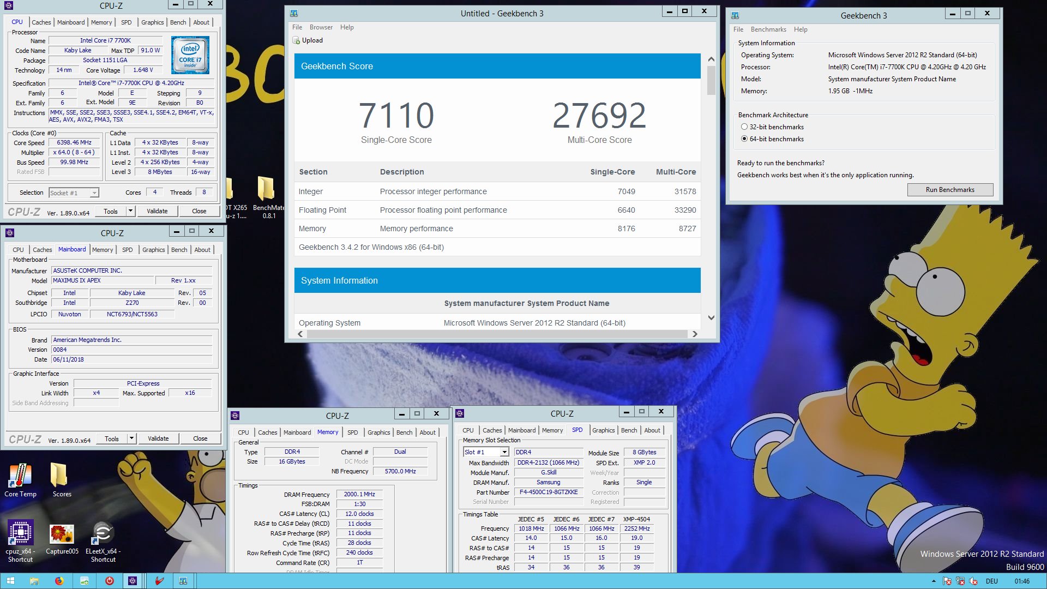Click the Run Benchmarks button

[x=950, y=190]
